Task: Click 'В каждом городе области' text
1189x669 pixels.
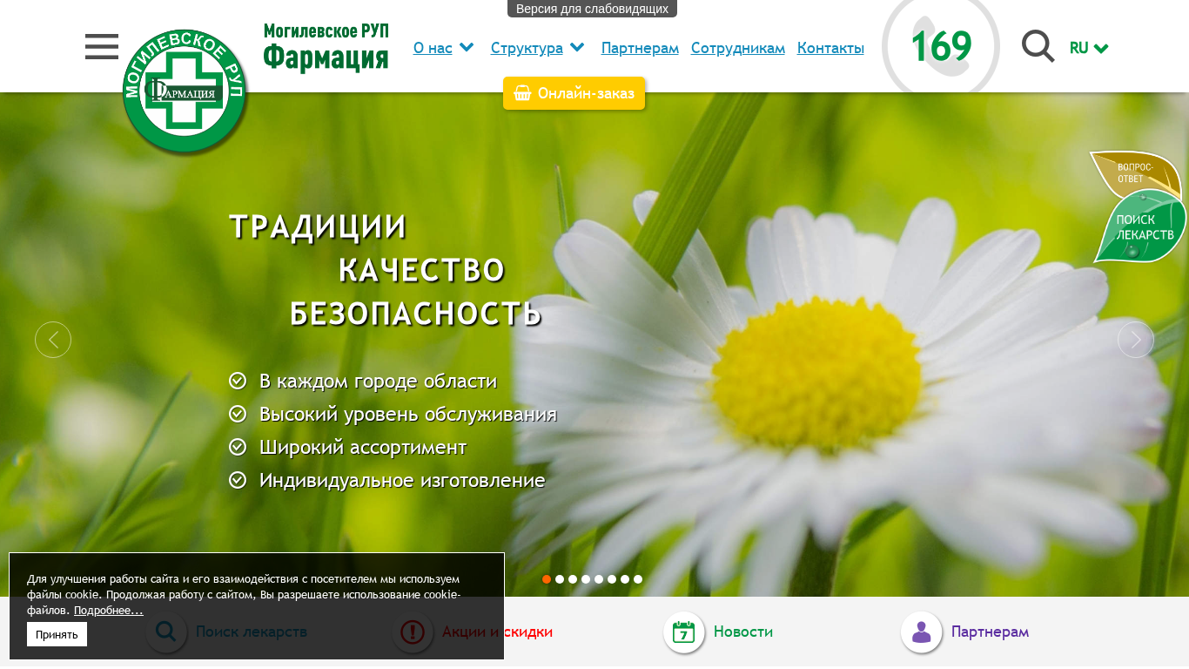Action: click(378, 382)
